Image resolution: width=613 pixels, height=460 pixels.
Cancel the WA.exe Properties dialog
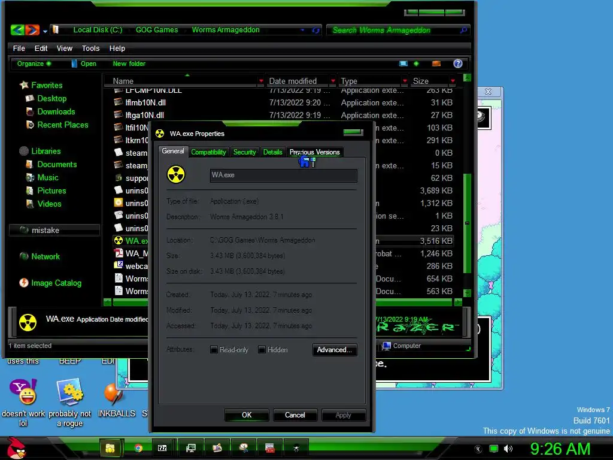pyautogui.click(x=295, y=415)
